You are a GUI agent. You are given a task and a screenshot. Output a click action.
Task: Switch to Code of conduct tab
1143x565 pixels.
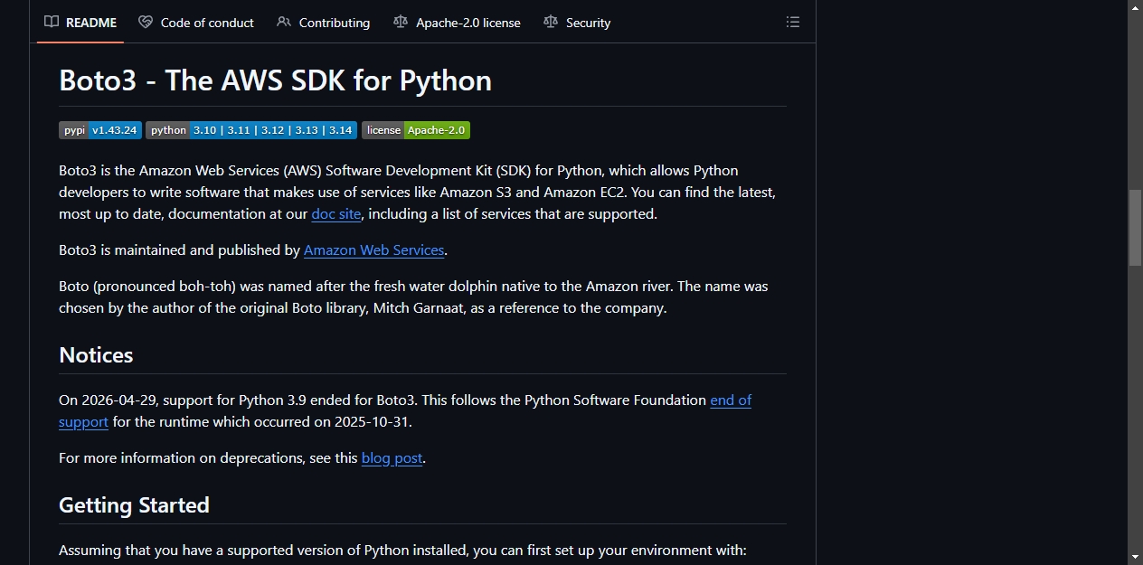196,23
